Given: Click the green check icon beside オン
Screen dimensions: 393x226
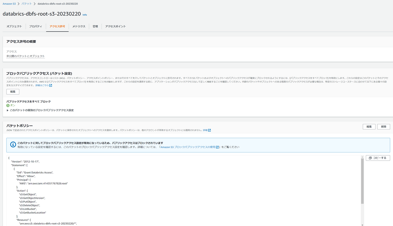Looking at the screenshot, I should point(8,105).
